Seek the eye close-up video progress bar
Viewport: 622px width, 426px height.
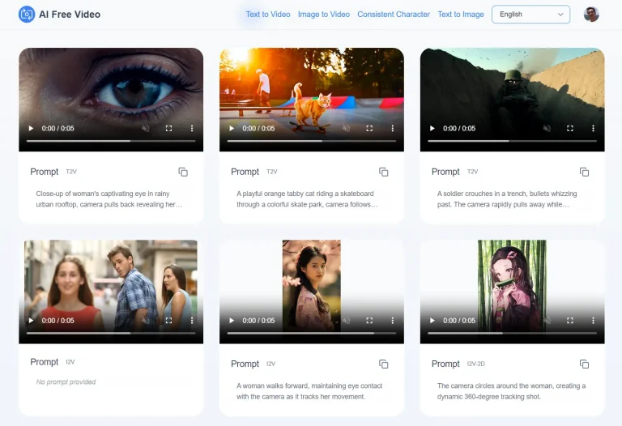(111, 141)
